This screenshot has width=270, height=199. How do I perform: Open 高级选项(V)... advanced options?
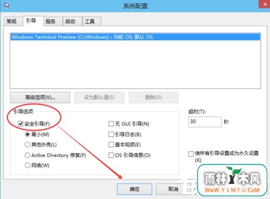pos(40,98)
